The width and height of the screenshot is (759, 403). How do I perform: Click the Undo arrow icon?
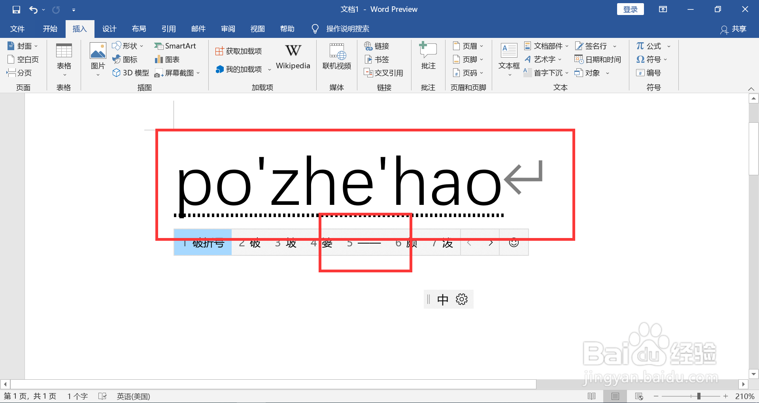(34, 9)
